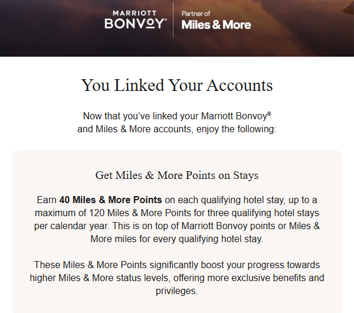Click the 'Get Miles & More Points on Stays' heading
Image resolution: width=354 pixels, height=313 pixels.
(x=177, y=175)
